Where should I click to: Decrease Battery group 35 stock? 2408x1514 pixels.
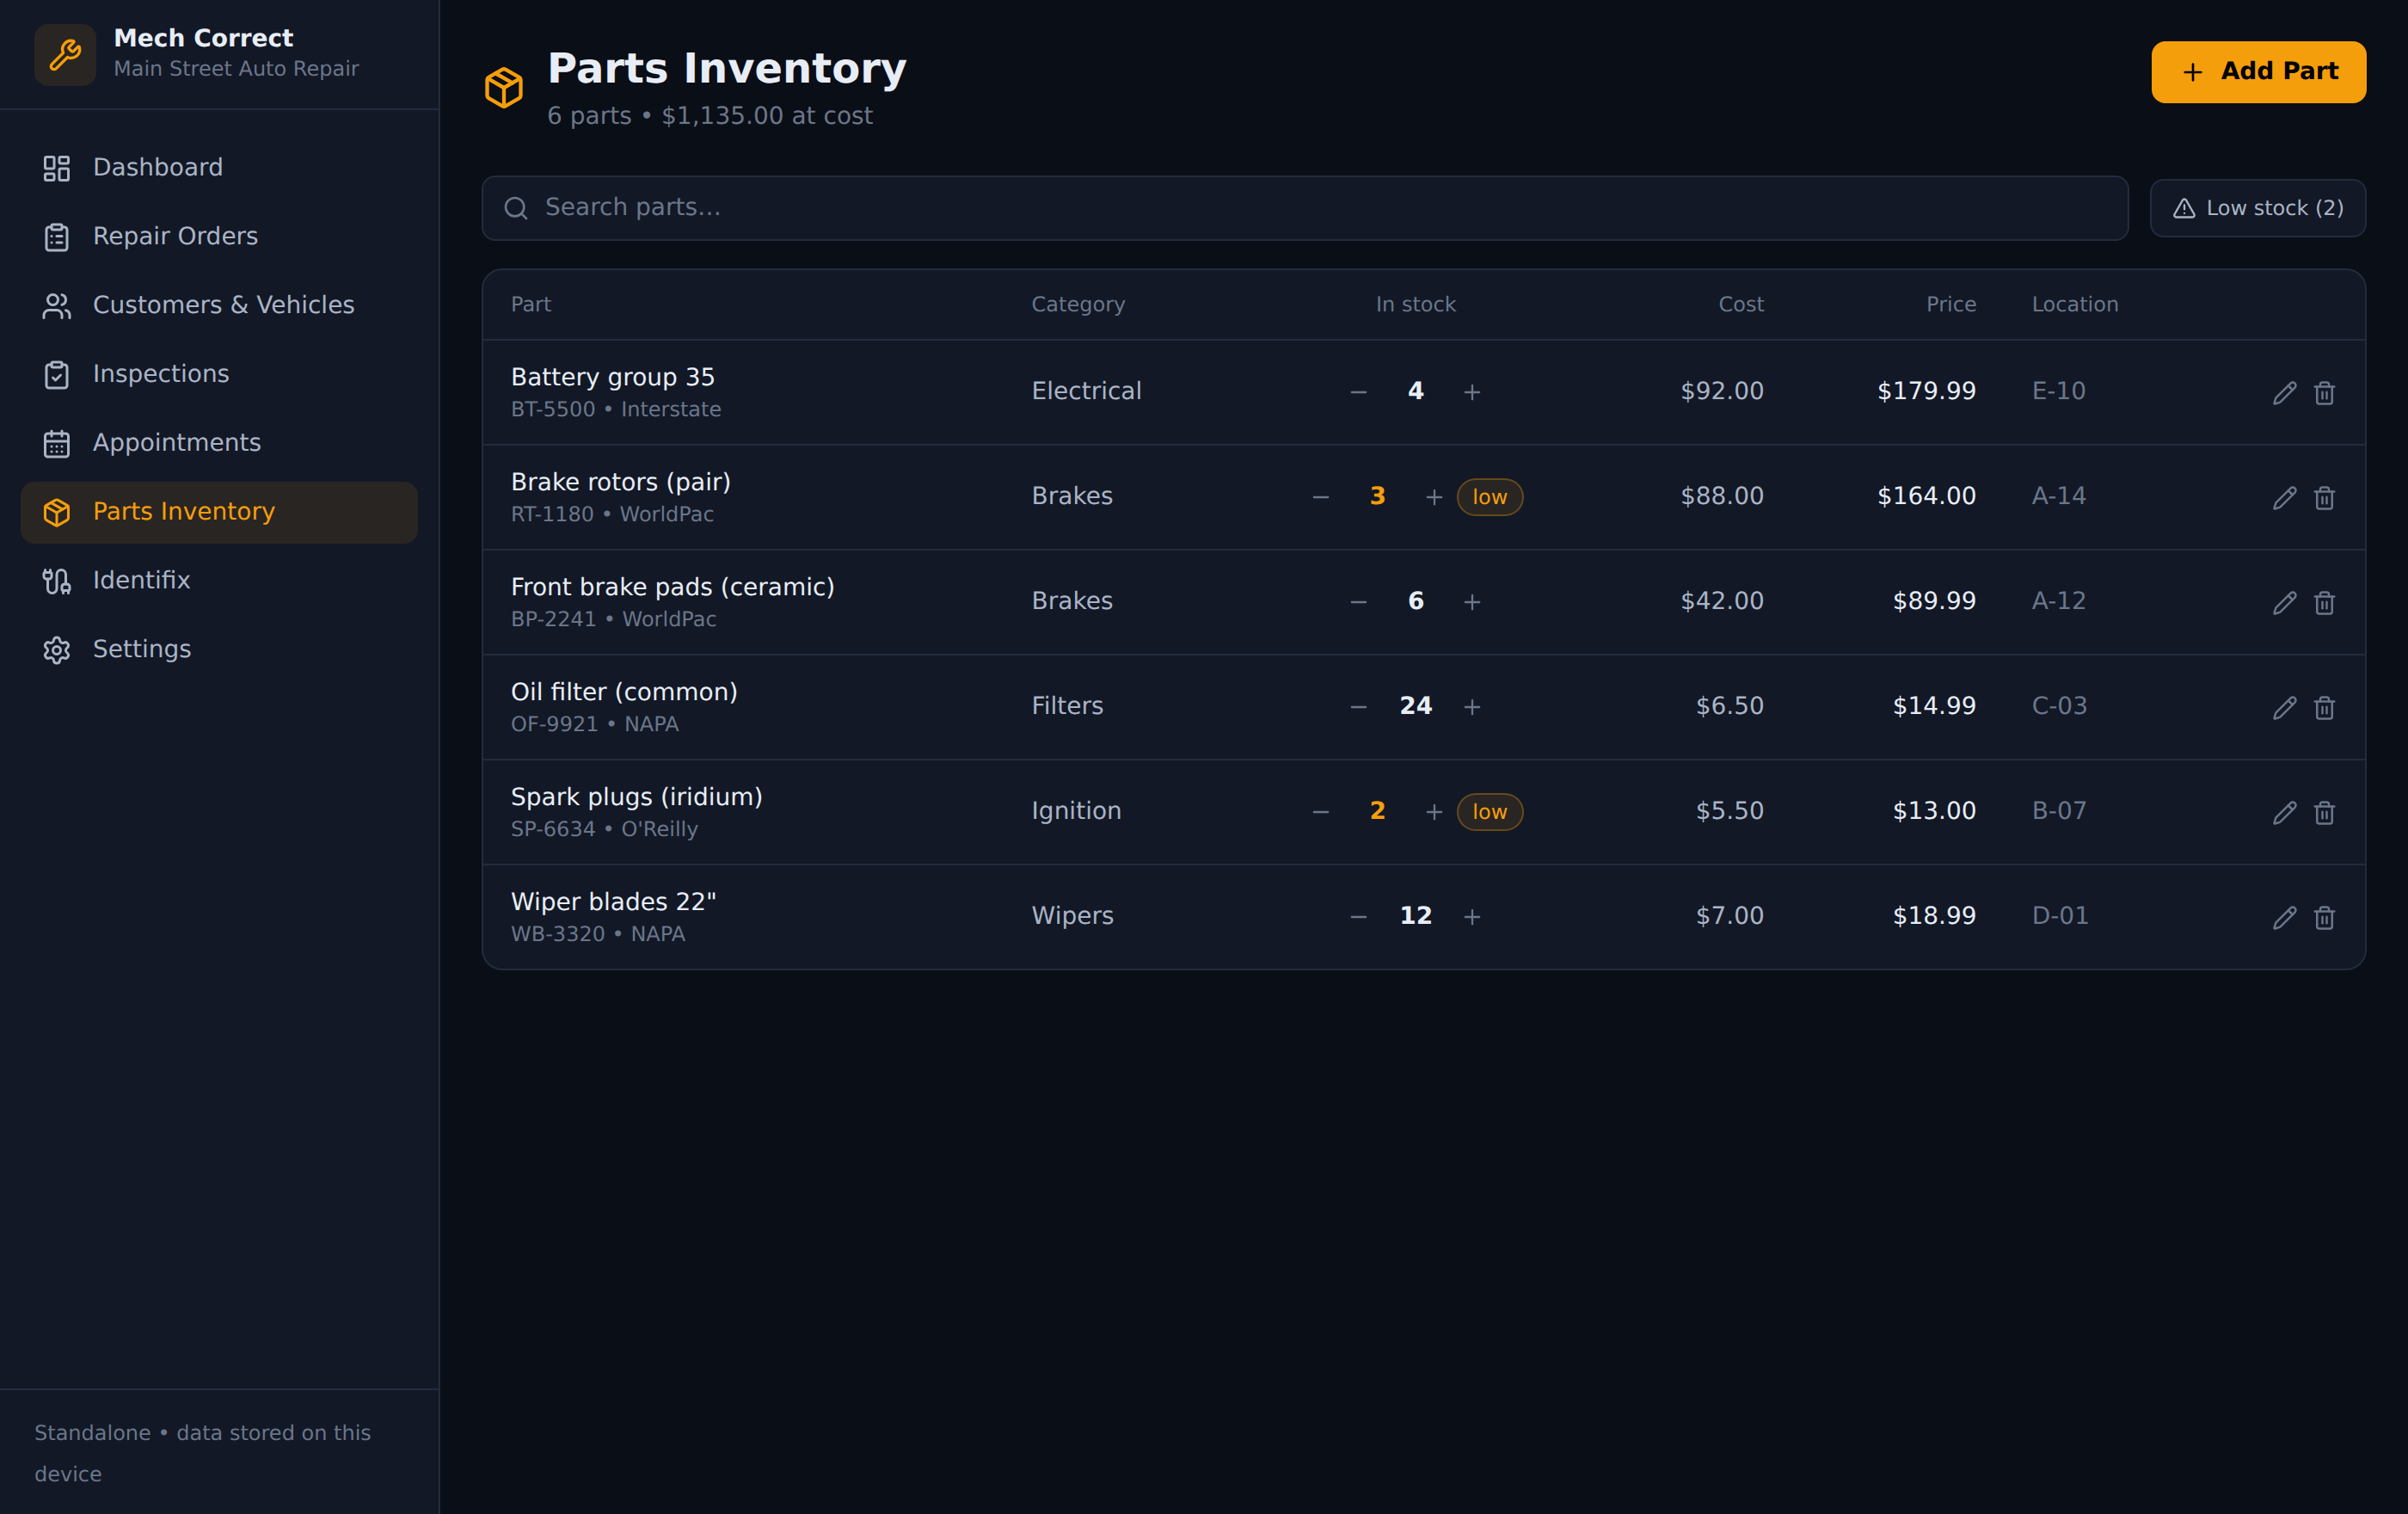[x=1358, y=392]
